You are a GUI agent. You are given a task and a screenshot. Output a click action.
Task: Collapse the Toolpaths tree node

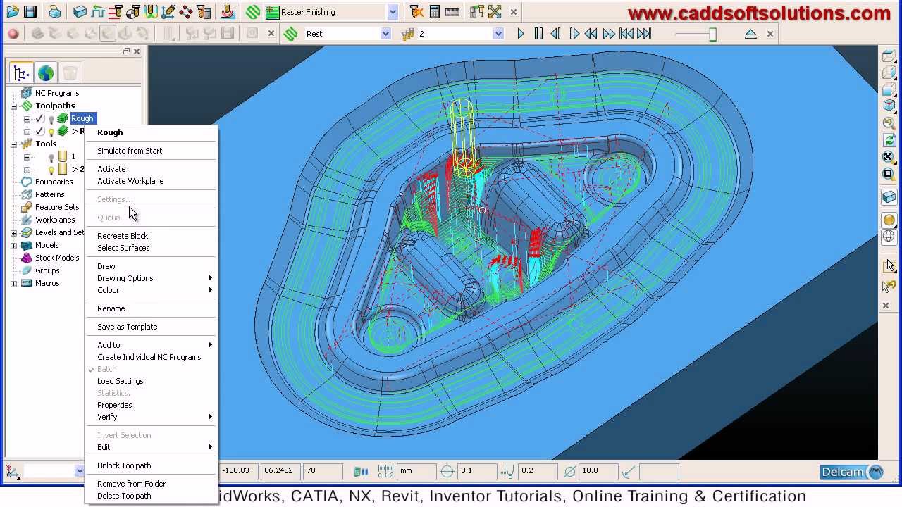click(x=13, y=106)
